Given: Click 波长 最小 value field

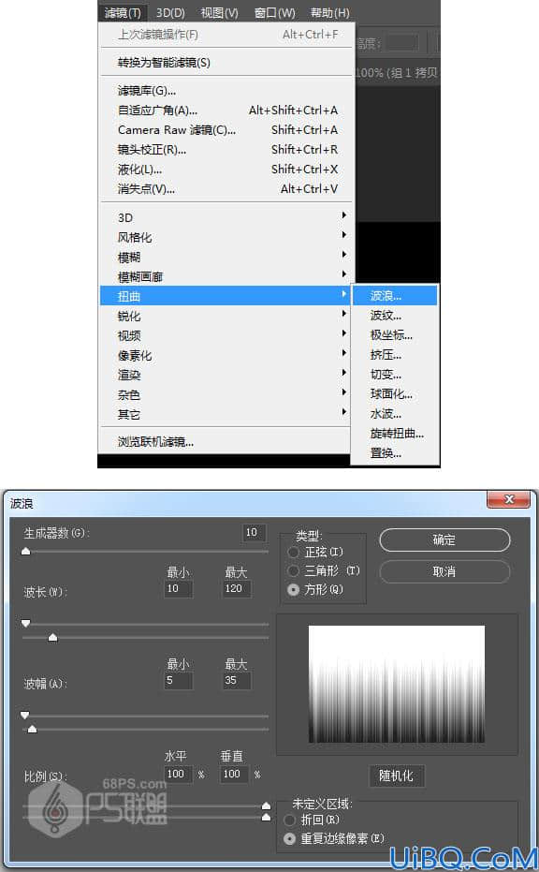Looking at the screenshot, I should click(x=179, y=589).
